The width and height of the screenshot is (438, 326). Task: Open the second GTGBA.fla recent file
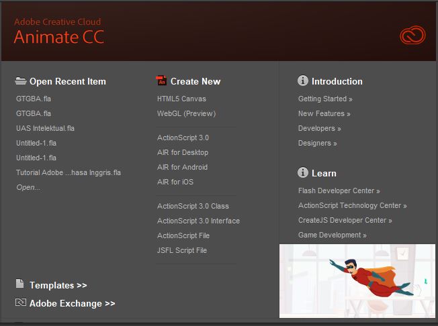(34, 113)
